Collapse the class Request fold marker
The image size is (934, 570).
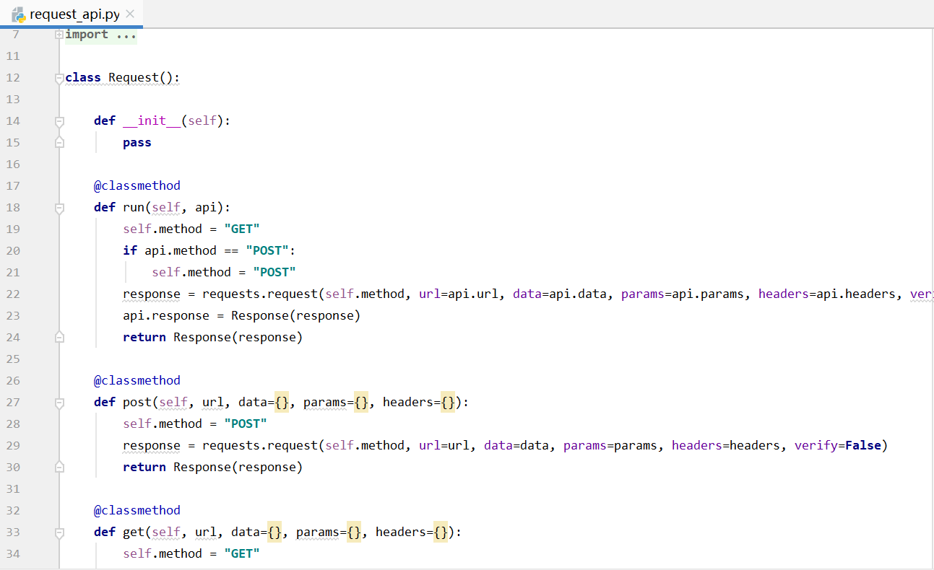tap(59, 78)
